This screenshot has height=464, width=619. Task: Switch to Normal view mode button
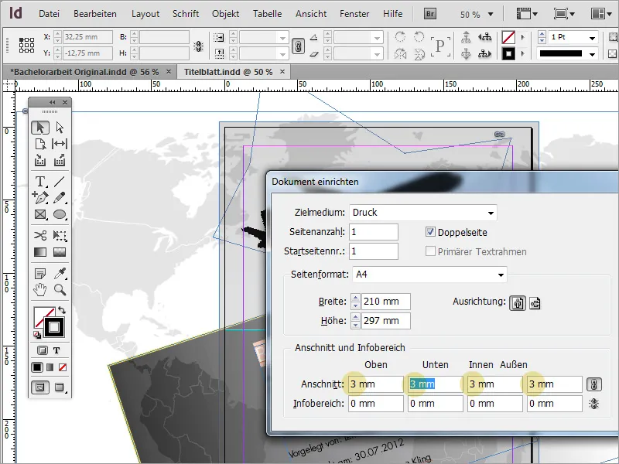pyautogui.click(x=40, y=387)
